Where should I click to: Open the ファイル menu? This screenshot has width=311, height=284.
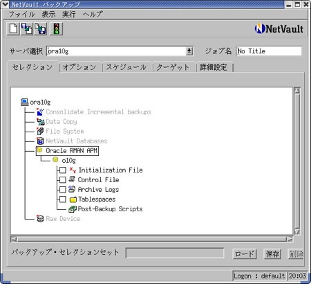pyautogui.click(x=21, y=15)
